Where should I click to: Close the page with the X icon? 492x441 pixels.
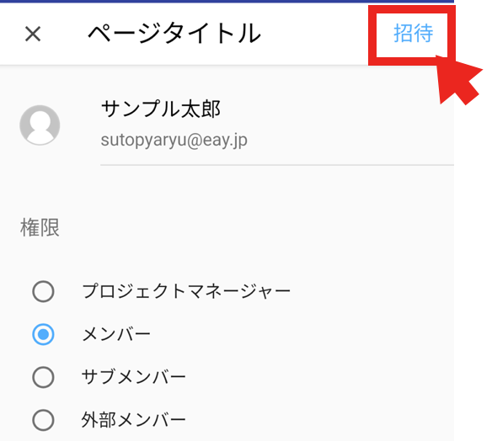[33, 34]
